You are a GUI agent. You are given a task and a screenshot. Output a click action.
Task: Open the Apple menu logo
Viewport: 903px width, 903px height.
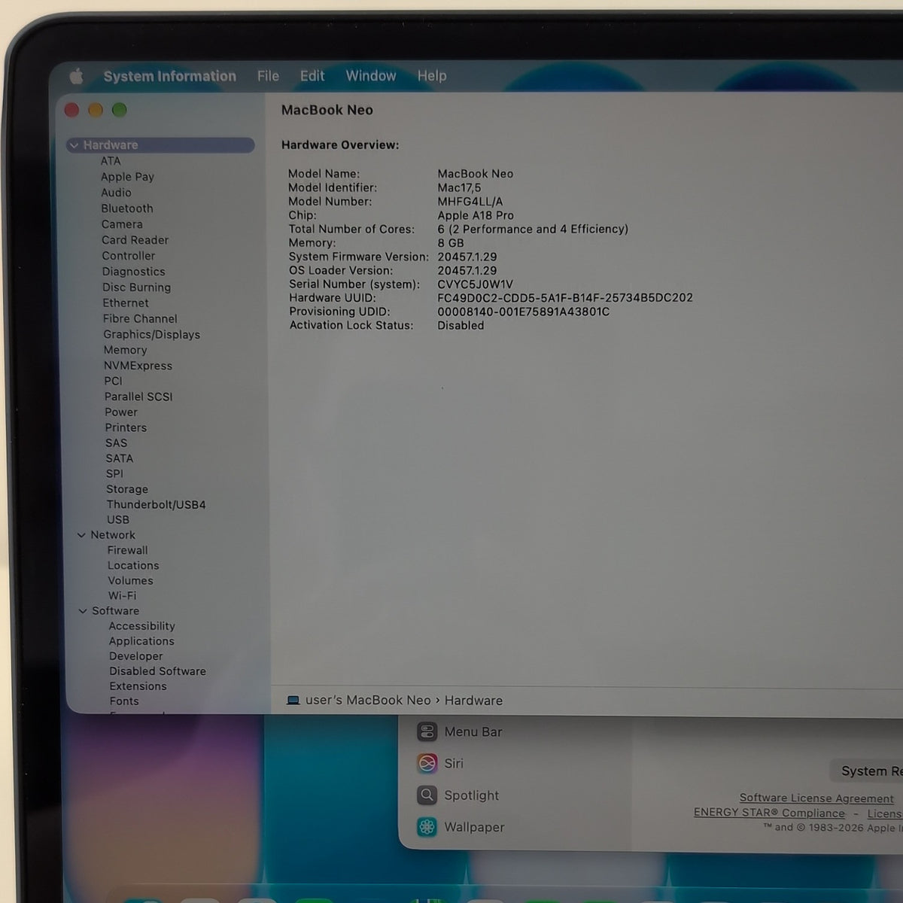(x=76, y=76)
